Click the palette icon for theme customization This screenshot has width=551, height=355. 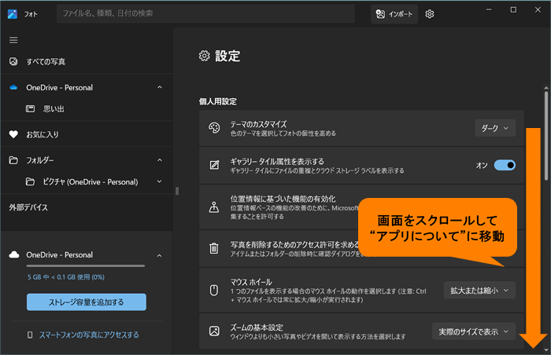[x=214, y=128]
